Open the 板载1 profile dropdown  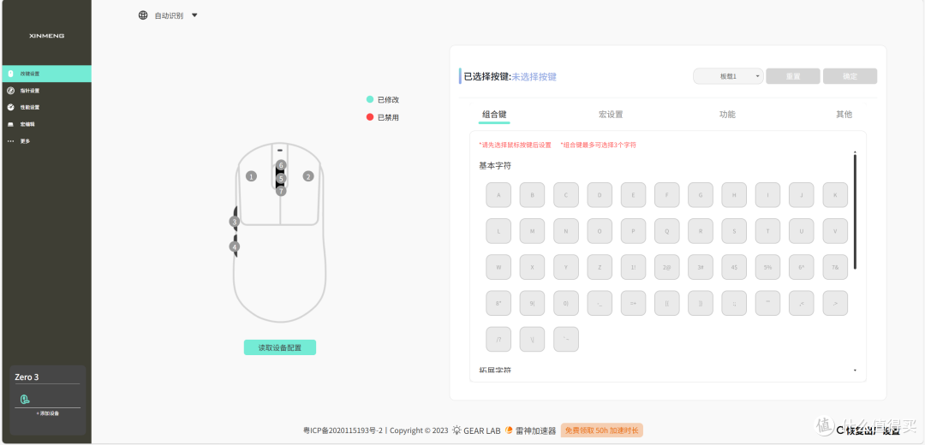[x=729, y=76]
